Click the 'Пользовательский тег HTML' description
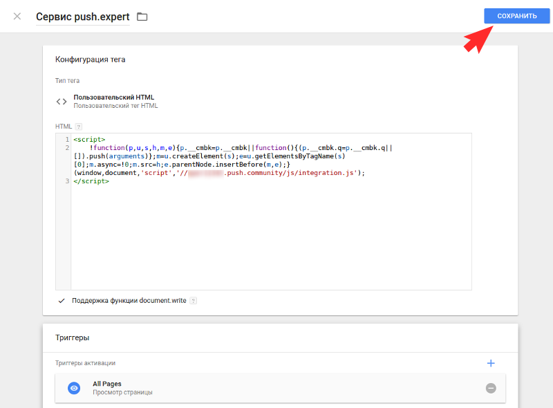This screenshot has width=553, height=408. tap(115, 106)
